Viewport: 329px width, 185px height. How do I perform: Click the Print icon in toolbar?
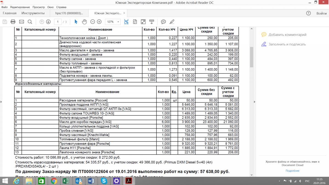[x=13, y=22]
